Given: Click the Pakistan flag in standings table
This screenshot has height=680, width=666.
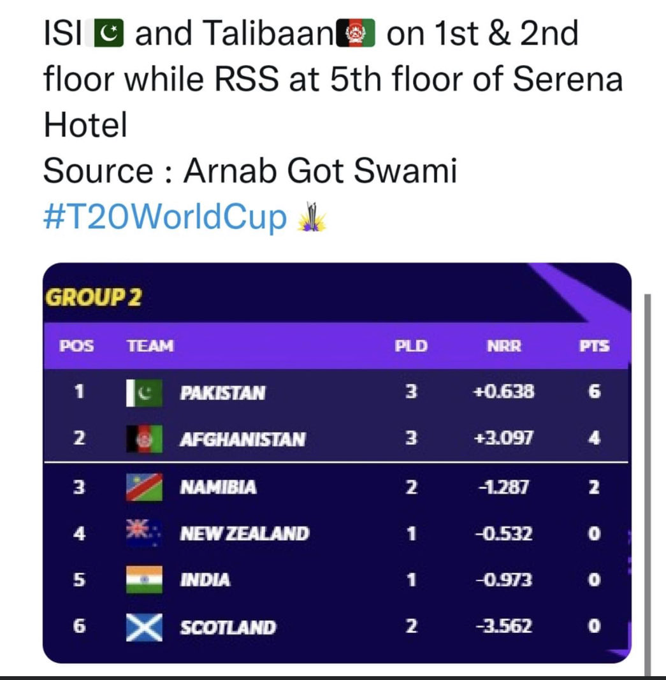Looking at the screenshot, I should 145,393.
